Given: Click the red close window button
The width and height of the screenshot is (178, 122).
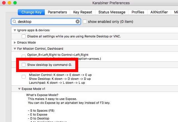Looking at the screenshot, I should (4, 3).
